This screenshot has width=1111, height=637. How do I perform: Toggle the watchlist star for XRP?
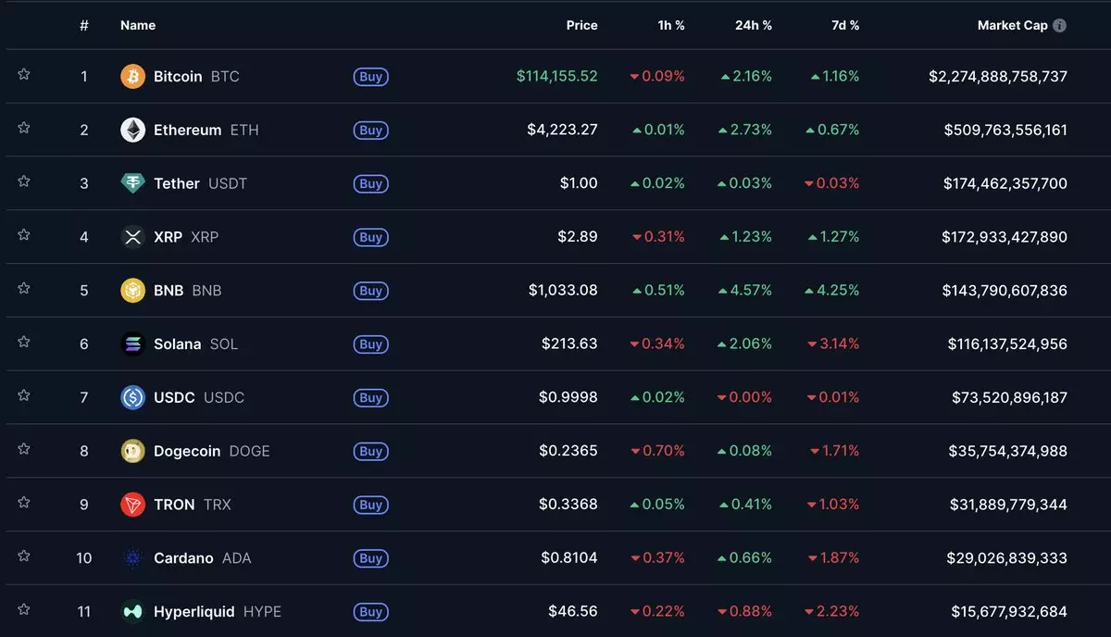pos(24,235)
